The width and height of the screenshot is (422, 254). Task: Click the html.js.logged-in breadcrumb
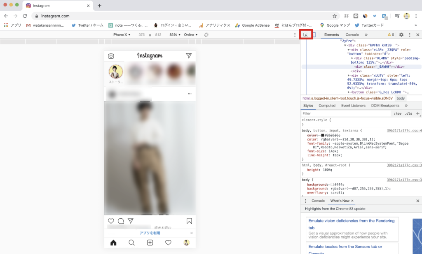[x=347, y=98]
